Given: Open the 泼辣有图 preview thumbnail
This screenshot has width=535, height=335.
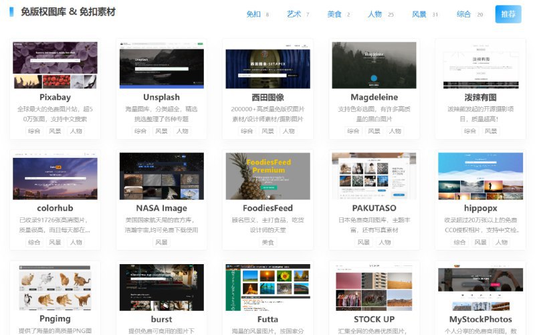Looking at the screenshot, I should [480, 65].
